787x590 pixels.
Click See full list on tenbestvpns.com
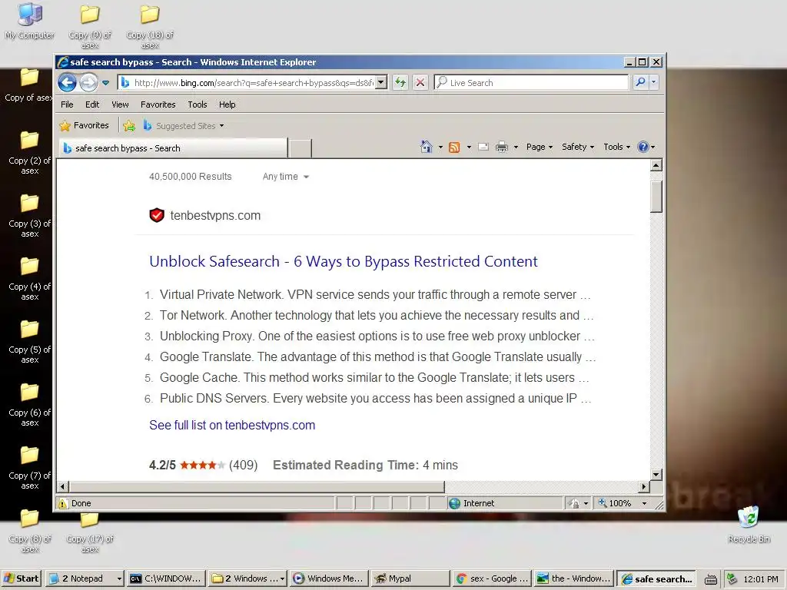[232, 425]
